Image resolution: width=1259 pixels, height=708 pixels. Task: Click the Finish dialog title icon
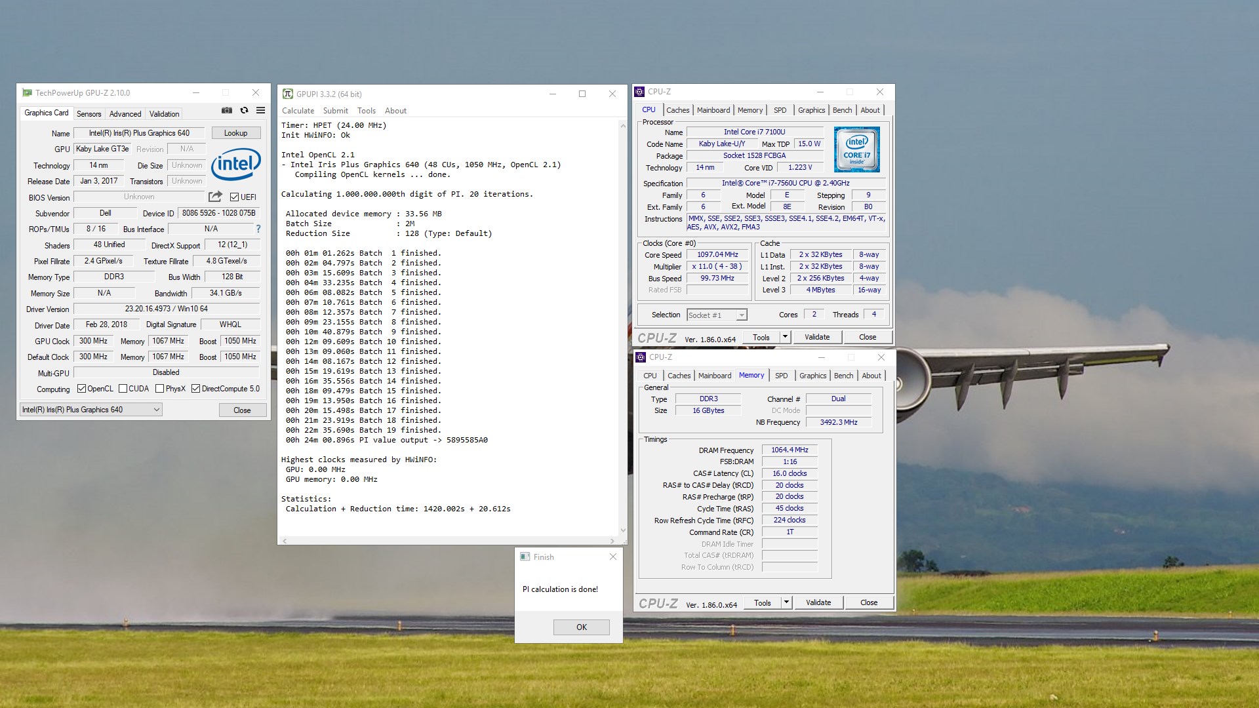click(x=525, y=557)
